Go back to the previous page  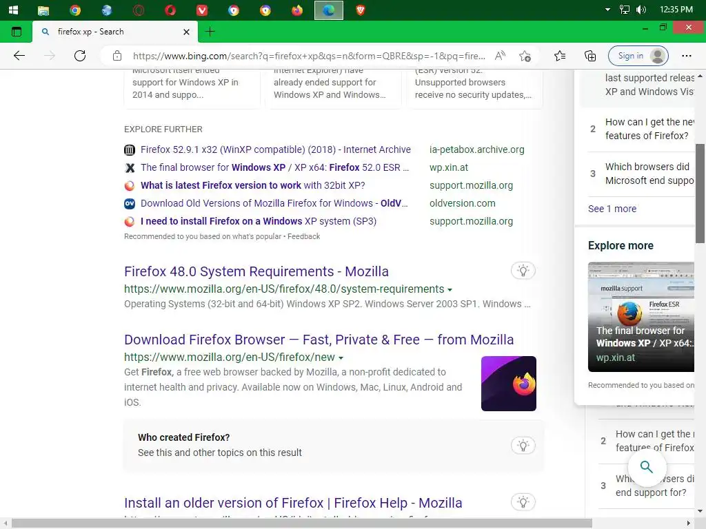tap(19, 56)
